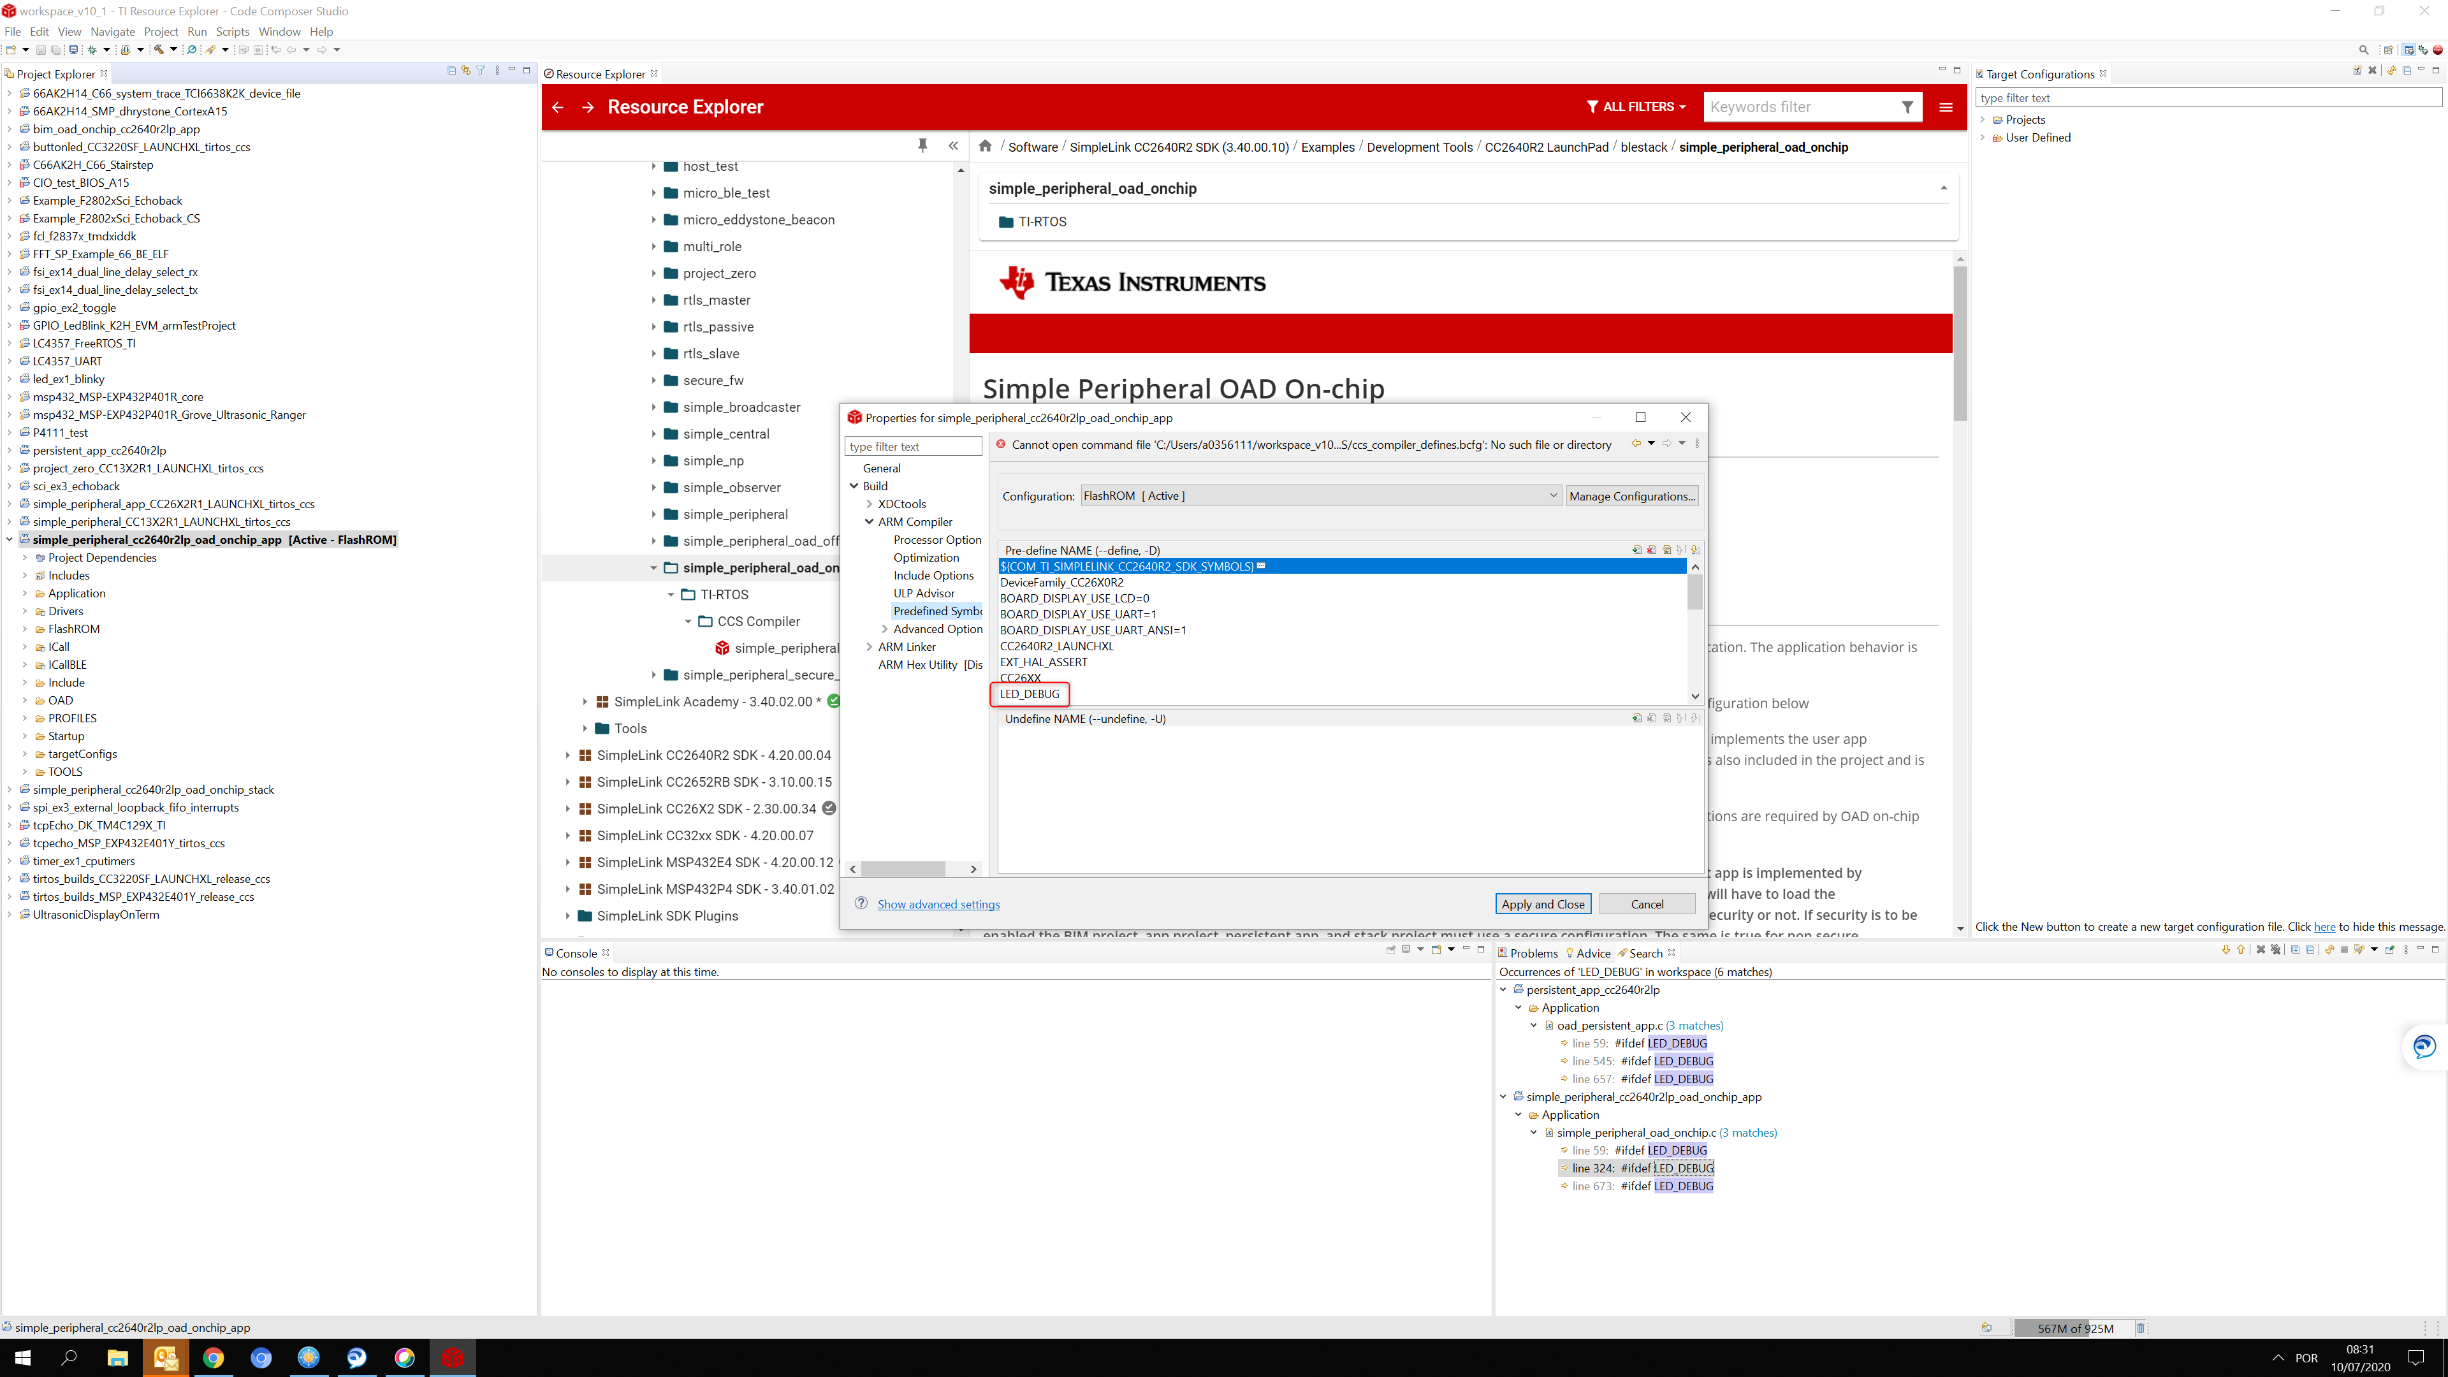Click the TI Code Composer taskbar icon
The height and width of the screenshot is (1377, 2448).
point(453,1358)
